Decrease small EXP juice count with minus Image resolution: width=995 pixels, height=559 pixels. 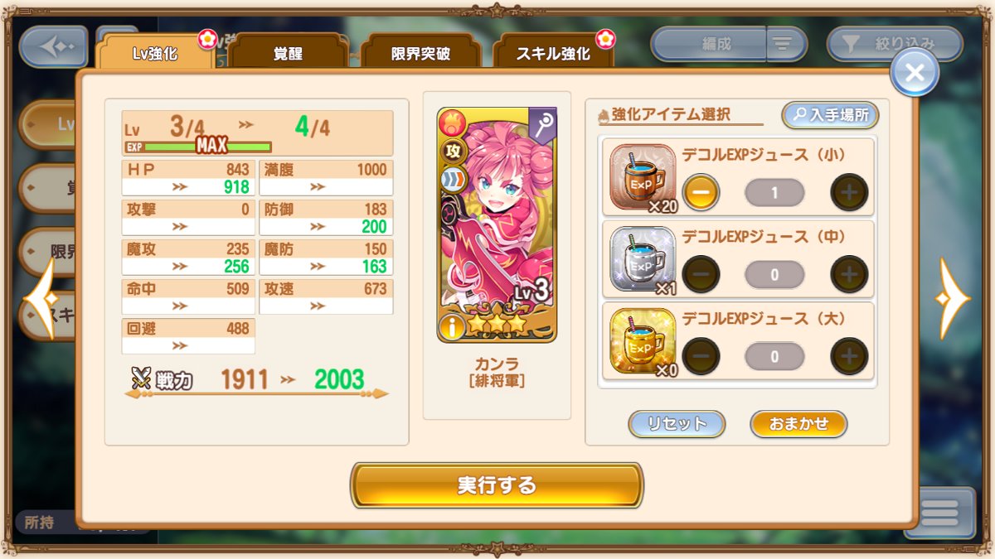(x=701, y=192)
